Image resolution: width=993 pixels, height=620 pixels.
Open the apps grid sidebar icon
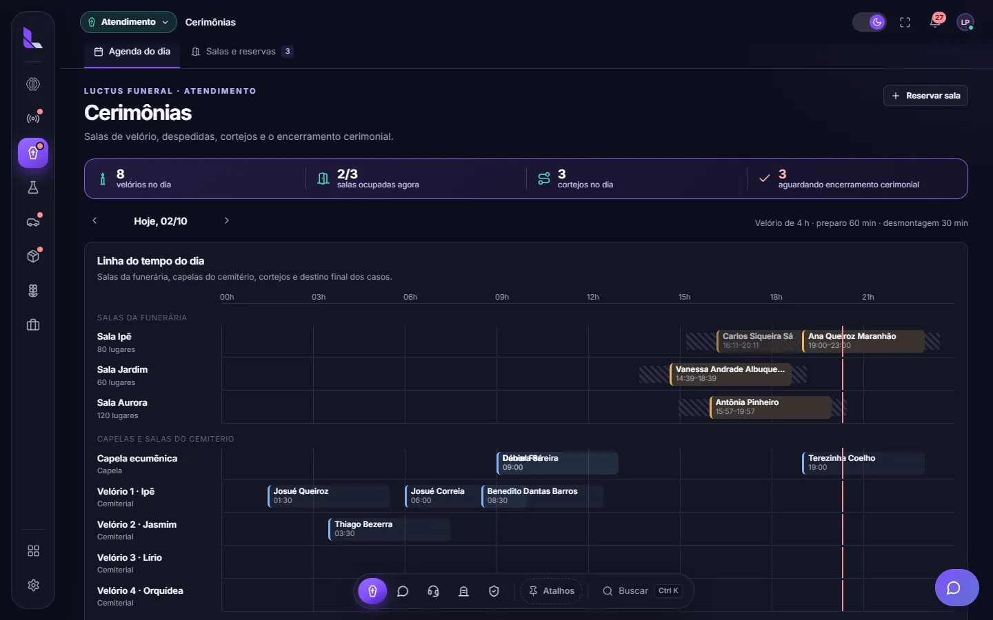(x=33, y=551)
